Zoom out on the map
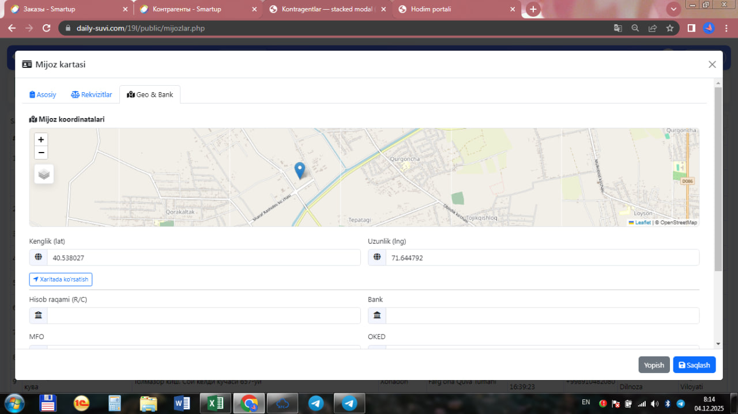 point(41,153)
